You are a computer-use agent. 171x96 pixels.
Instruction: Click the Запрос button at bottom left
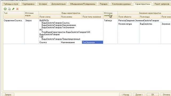(x=8, y=94)
